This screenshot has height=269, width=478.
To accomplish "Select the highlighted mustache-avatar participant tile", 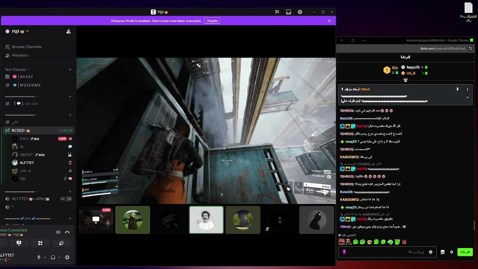I will click(206, 220).
